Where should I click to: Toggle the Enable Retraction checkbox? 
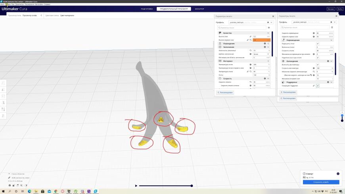tap(318, 44)
